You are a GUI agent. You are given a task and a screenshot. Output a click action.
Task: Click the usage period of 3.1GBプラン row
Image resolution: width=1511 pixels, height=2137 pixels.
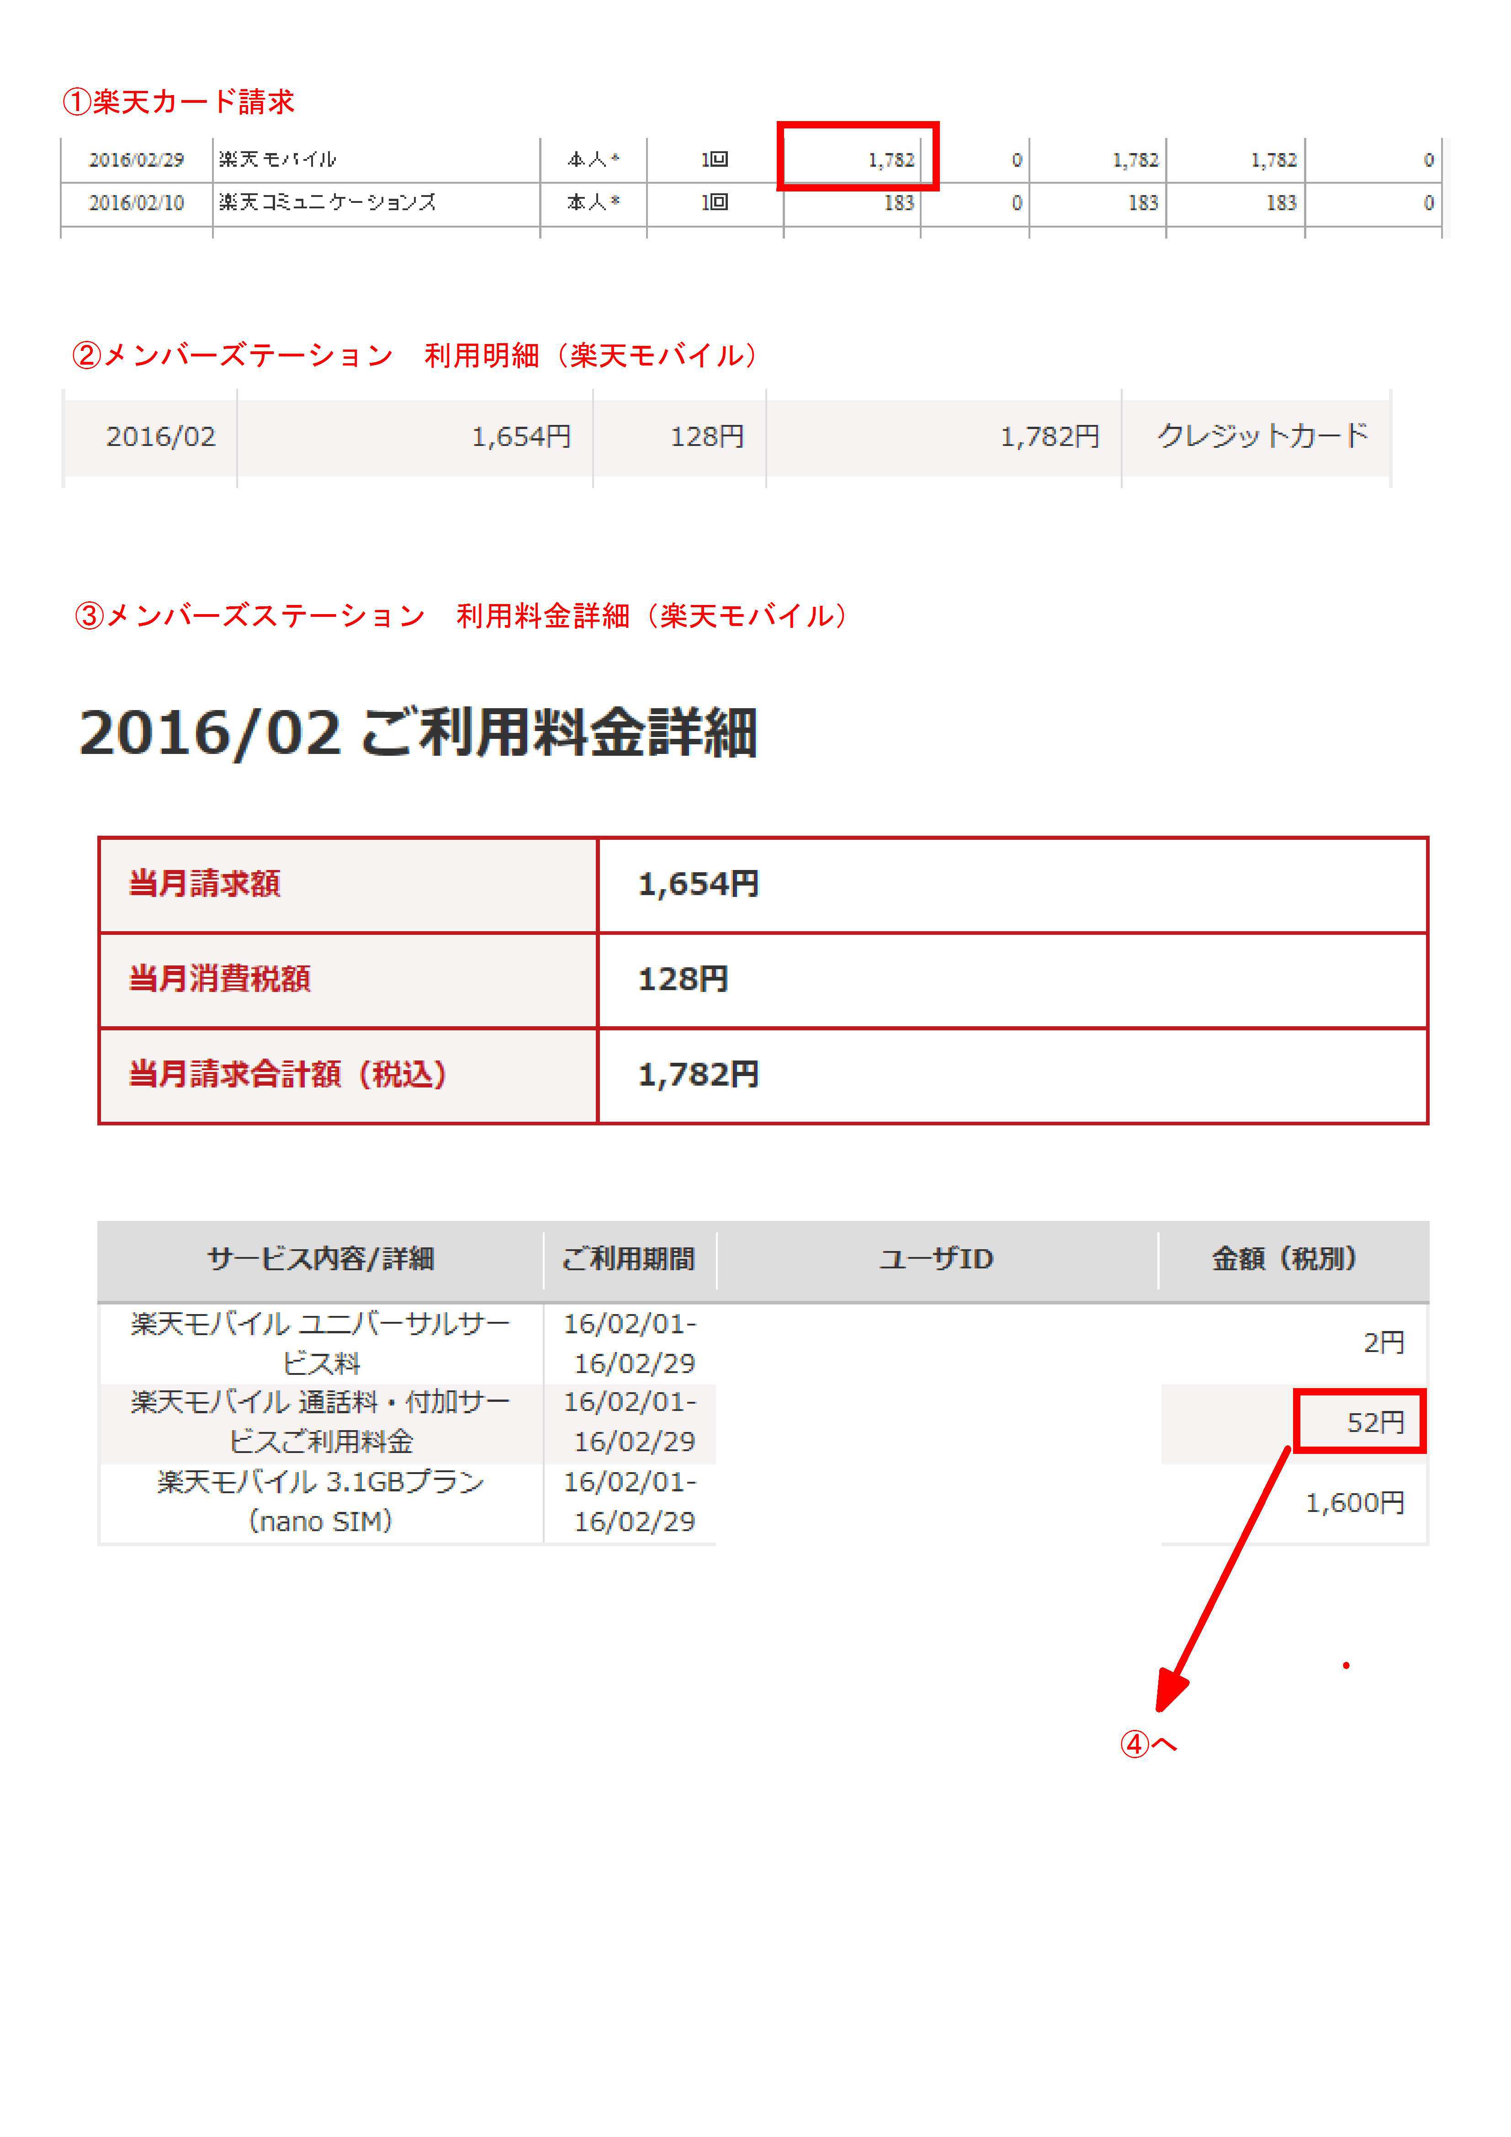629,1502
